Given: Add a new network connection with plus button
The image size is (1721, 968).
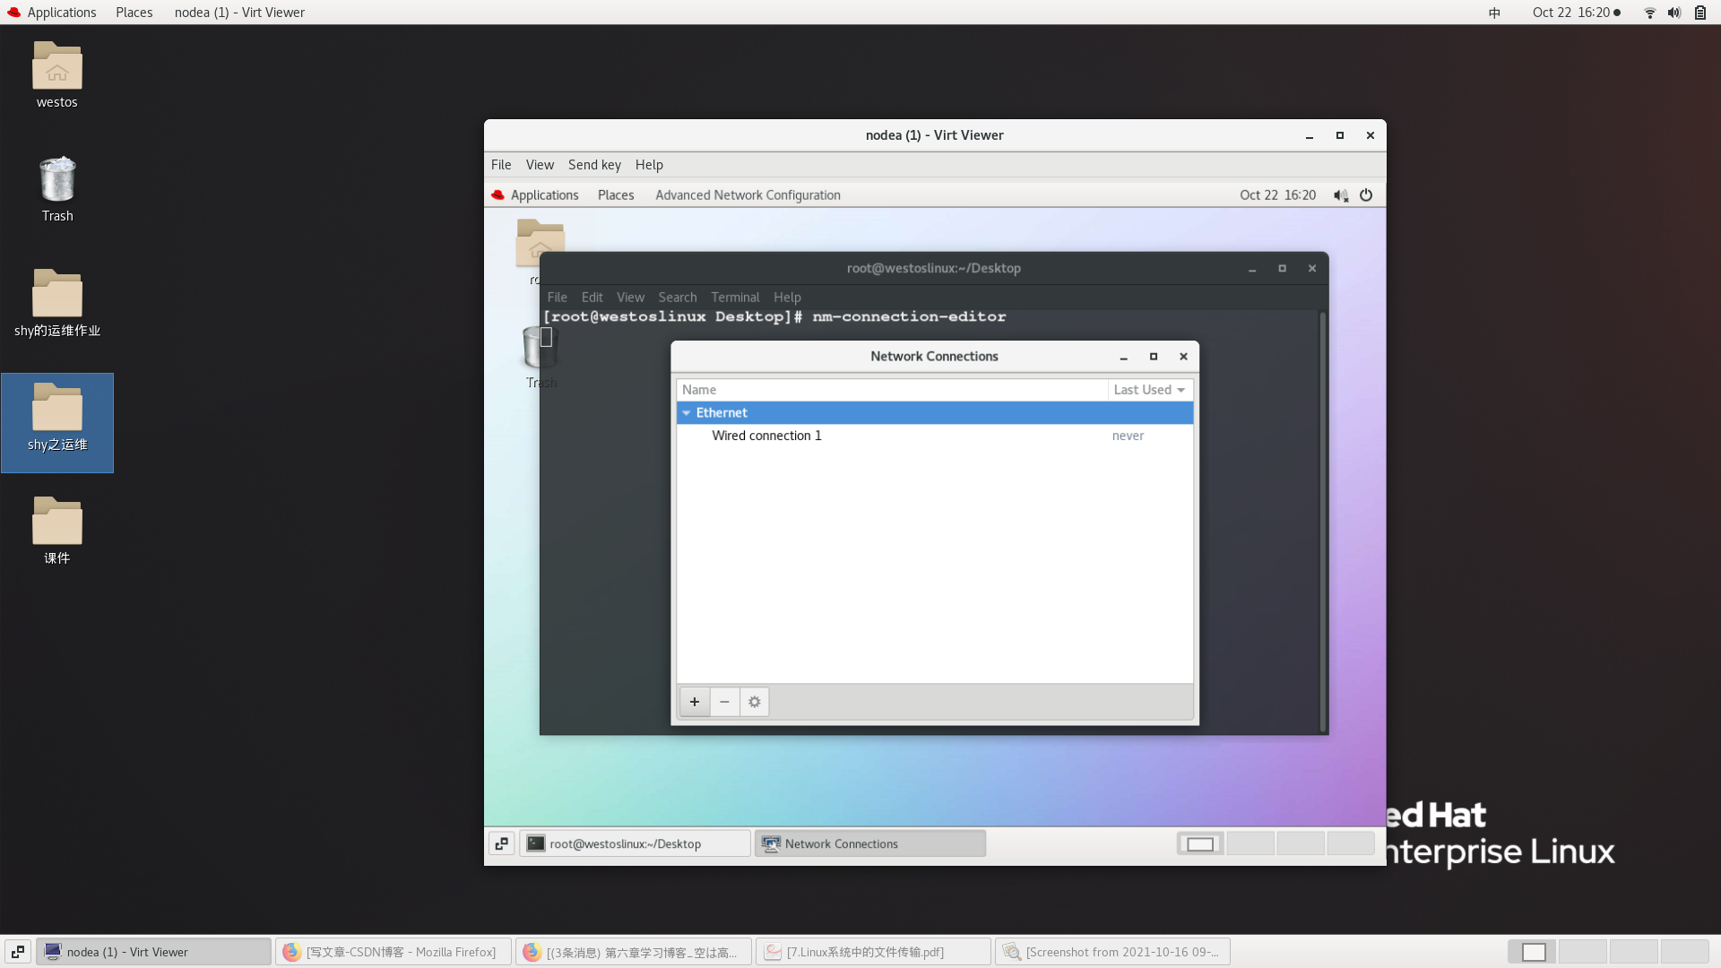Looking at the screenshot, I should [x=695, y=702].
